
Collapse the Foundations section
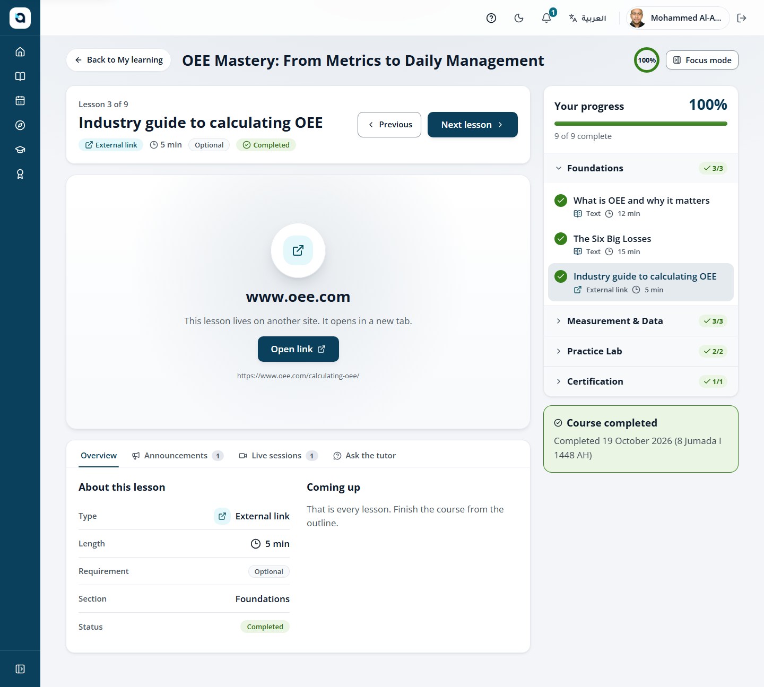pyautogui.click(x=641, y=168)
